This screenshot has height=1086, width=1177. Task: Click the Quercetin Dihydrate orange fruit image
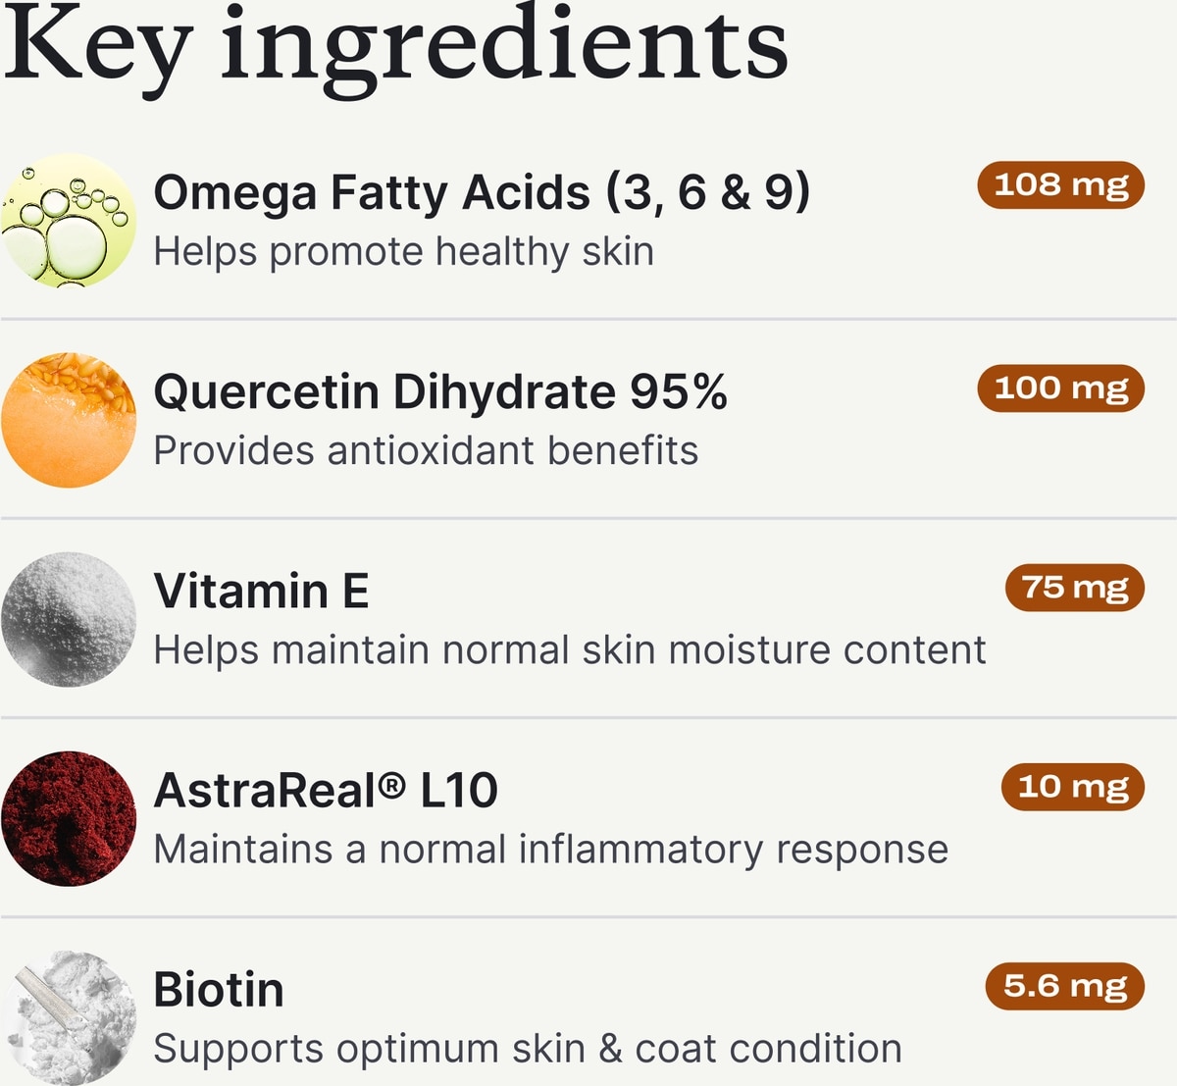point(69,420)
